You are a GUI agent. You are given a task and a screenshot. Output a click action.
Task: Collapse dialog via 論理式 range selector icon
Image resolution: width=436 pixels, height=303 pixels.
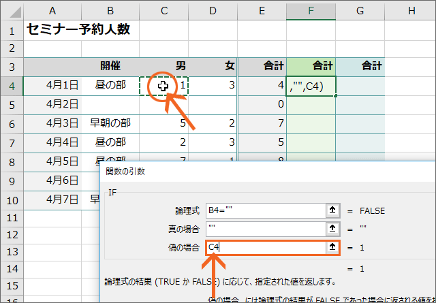coord(332,210)
